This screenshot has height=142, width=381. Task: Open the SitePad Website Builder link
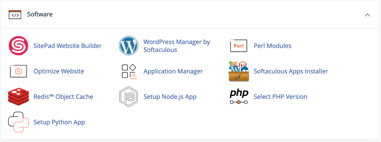67,46
